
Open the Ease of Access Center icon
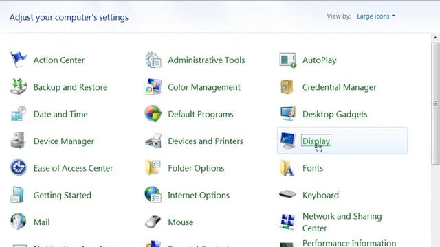pos(19,167)
